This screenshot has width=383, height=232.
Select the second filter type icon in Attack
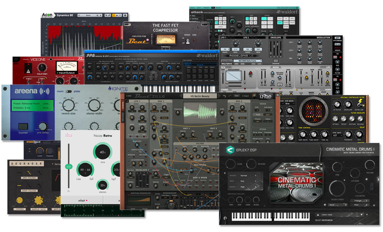pos(251,19)
